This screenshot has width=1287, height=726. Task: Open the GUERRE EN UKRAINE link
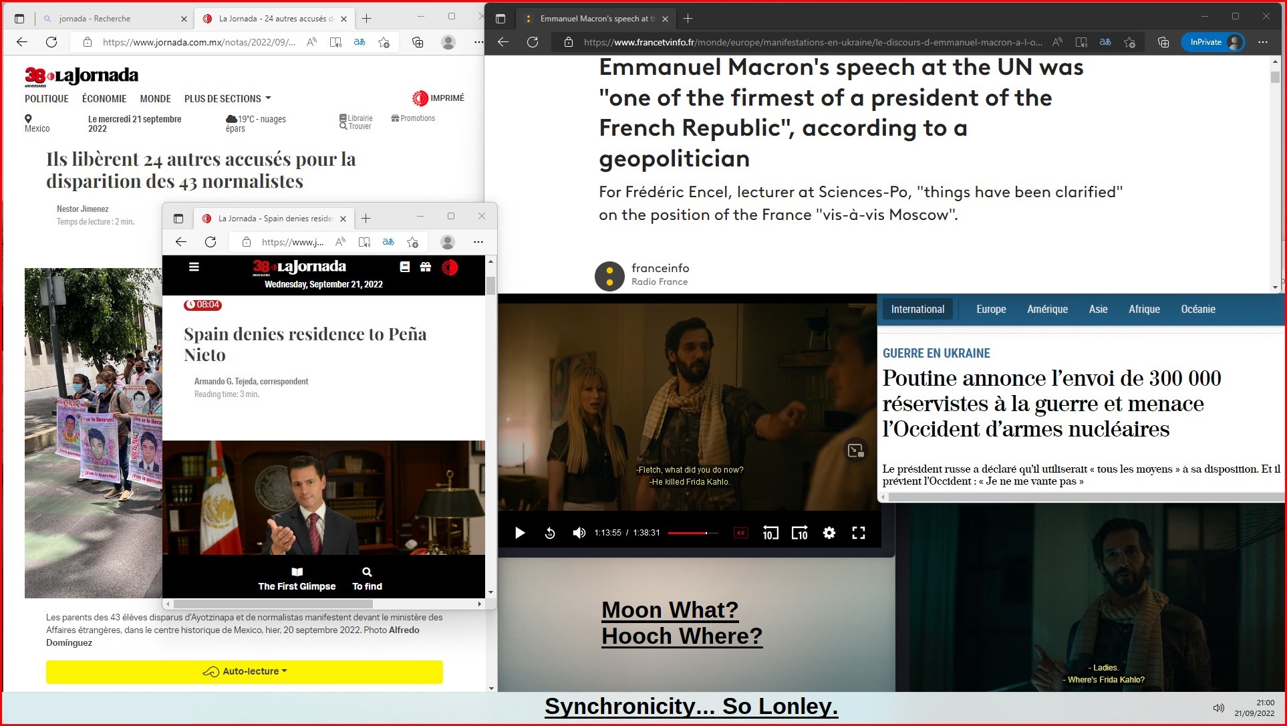[x=936, y=353]
